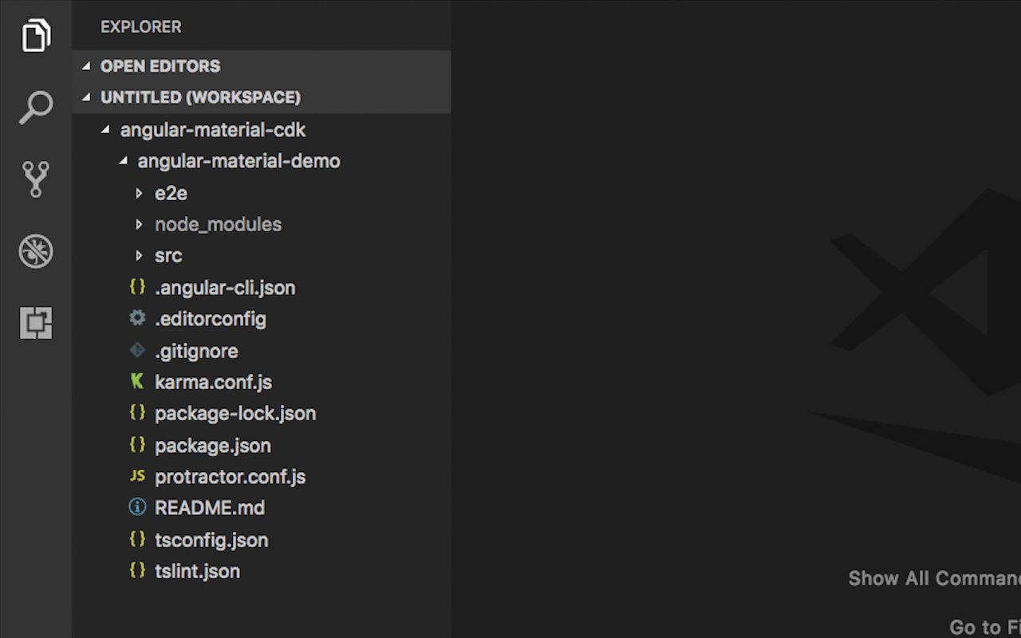Screen dimensions: 1021x638
Task: Open the Search view in activity bar
Action: (36, 108)
